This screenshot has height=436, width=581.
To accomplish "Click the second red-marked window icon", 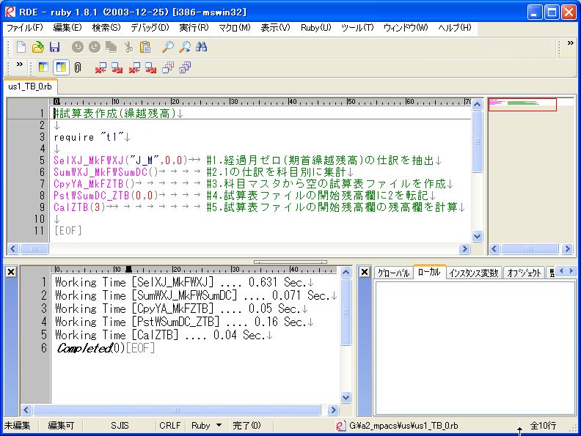I will click(117, 67).
